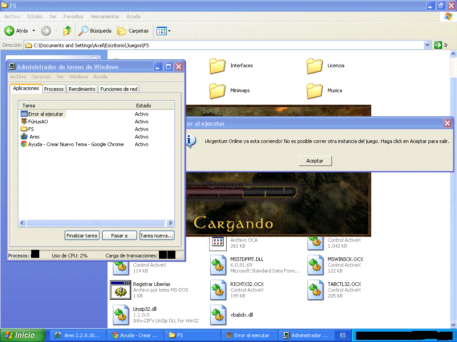This screenshot has height=342, width=457.
Task: Click the explorer scrollbar up arrow
Action: [453, 53]
